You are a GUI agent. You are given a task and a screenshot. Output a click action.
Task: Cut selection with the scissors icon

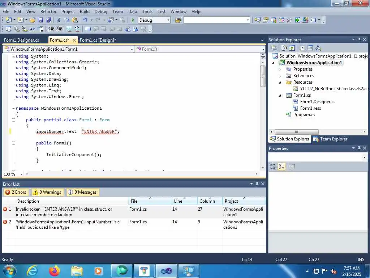coord(59,20)
